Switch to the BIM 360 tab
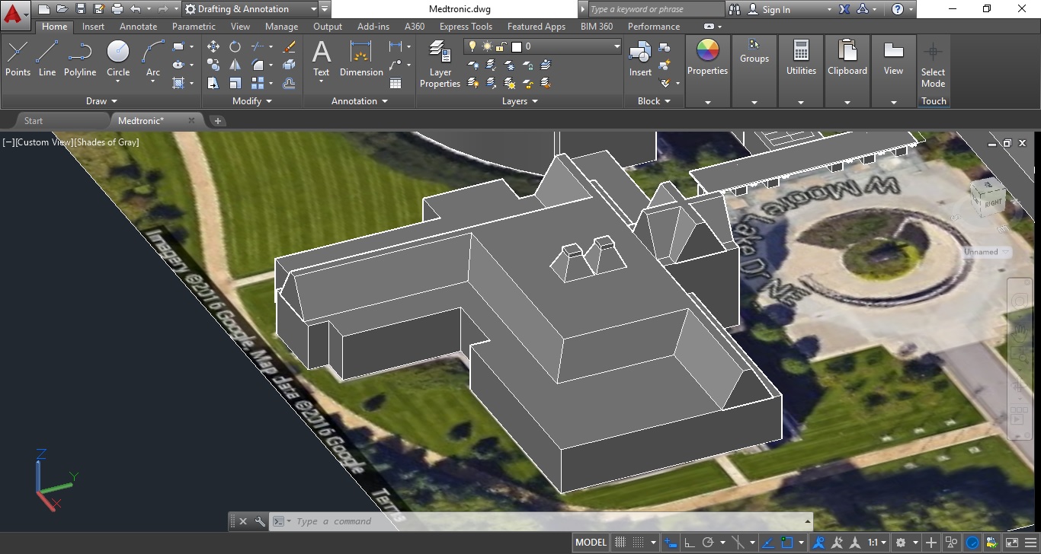This screenshot has width=1041, height=554. (597, 26)
